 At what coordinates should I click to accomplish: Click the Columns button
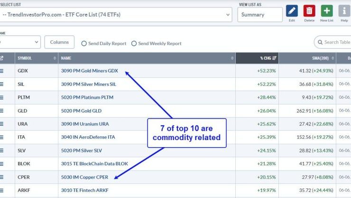[x=59, y=42]
